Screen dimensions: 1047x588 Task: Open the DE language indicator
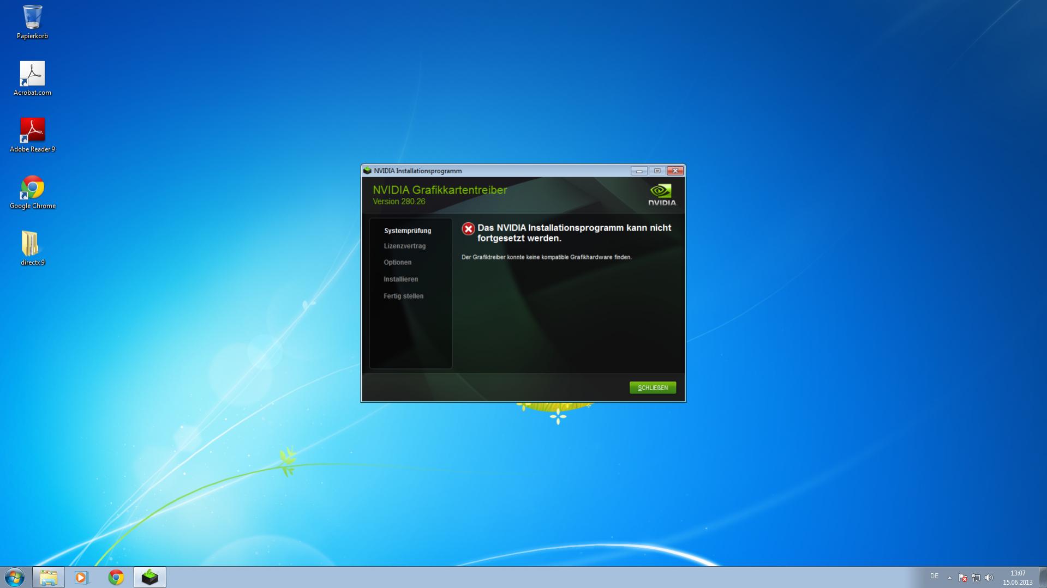pyautogui.click(x=934, y=577)
